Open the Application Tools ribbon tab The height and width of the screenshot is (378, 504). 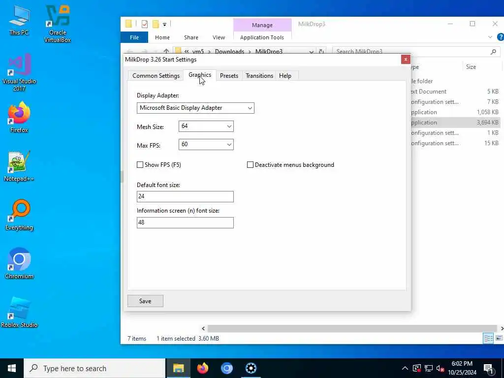(x=262, y=37)
